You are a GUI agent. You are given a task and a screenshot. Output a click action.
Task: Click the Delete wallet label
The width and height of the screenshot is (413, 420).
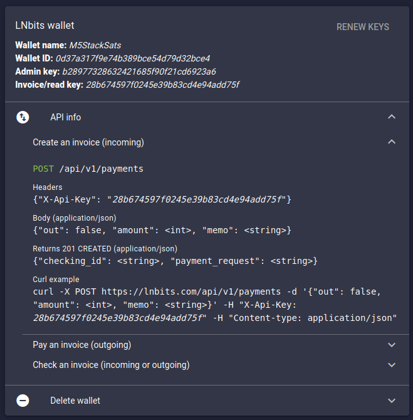[75, 401]
